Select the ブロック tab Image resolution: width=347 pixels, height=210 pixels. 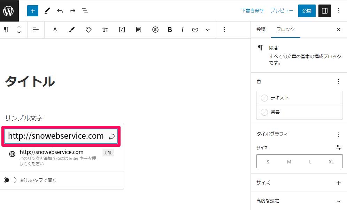click(285, 30)
